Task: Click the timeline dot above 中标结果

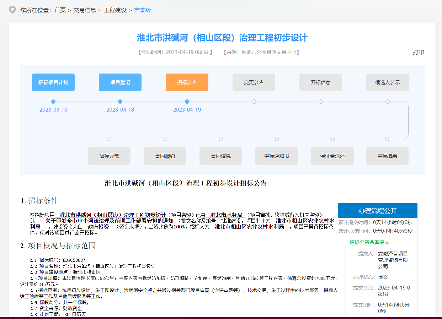Action: (x=387, y=139)
